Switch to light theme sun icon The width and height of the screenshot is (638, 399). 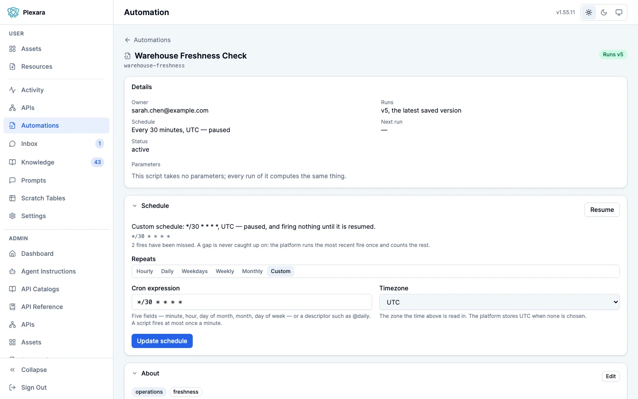point(589,12)
